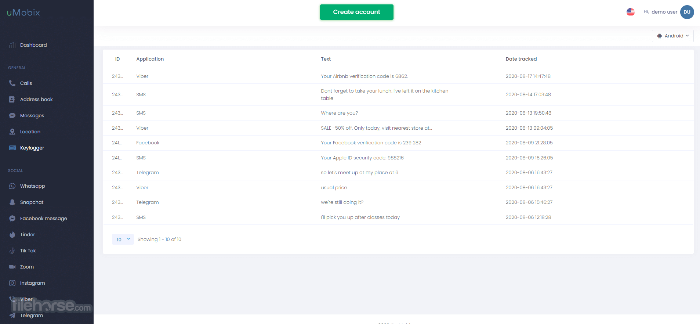The image size is (700, 324).
Task: Open Instagram sidebar link
Action: point(32,283)
